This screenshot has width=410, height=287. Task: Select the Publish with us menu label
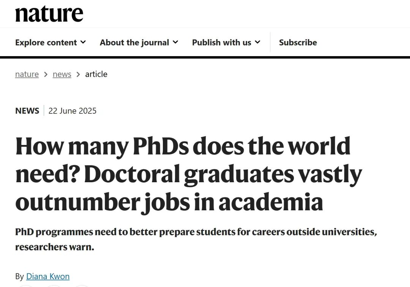tap(221, 43)
